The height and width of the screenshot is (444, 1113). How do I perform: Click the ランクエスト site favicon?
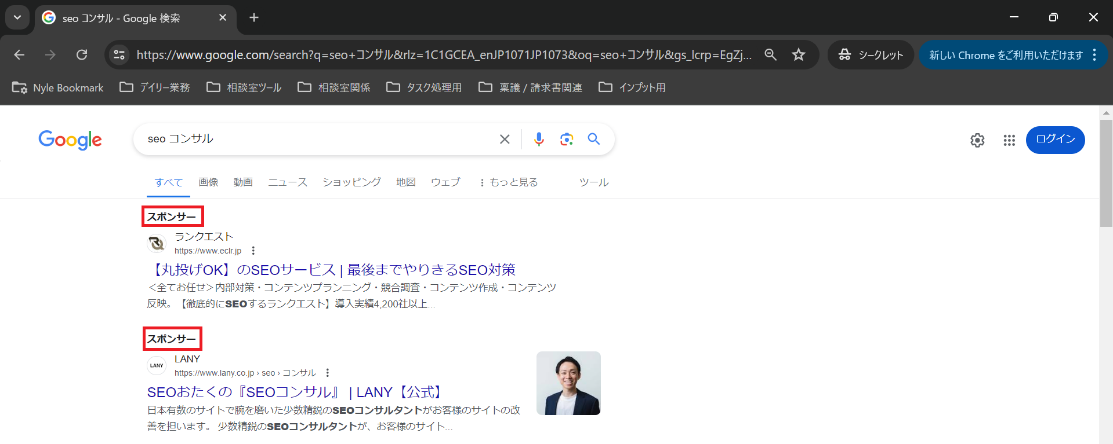(x=157, y=243)
